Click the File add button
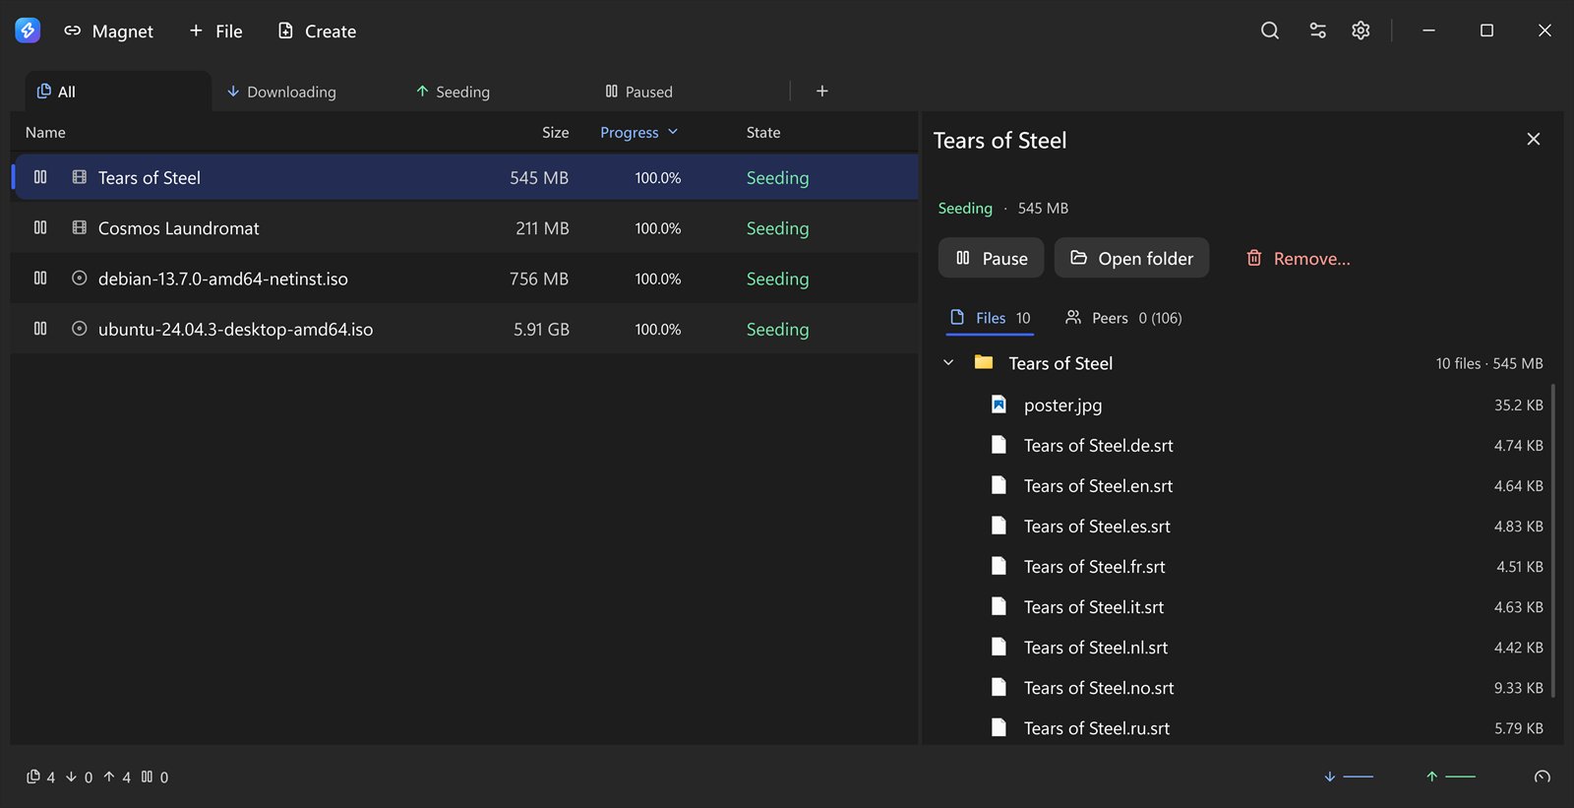 [215, 31]
